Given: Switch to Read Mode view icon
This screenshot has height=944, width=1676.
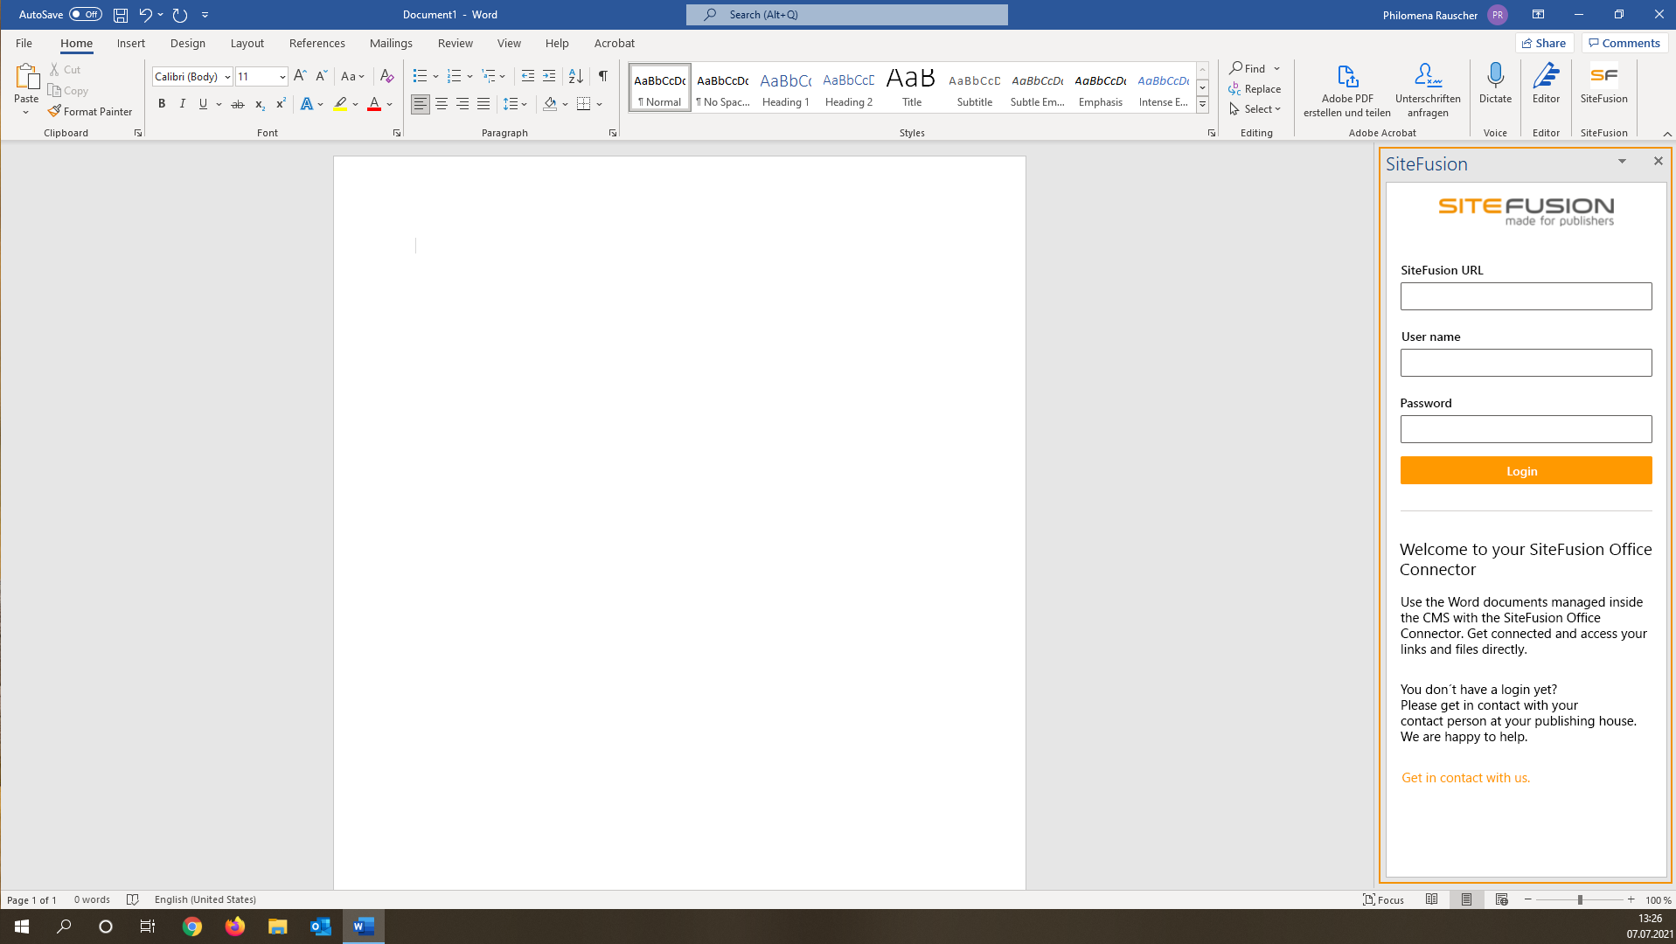Looking at the screenshot, I should (x=1431, y=899).
